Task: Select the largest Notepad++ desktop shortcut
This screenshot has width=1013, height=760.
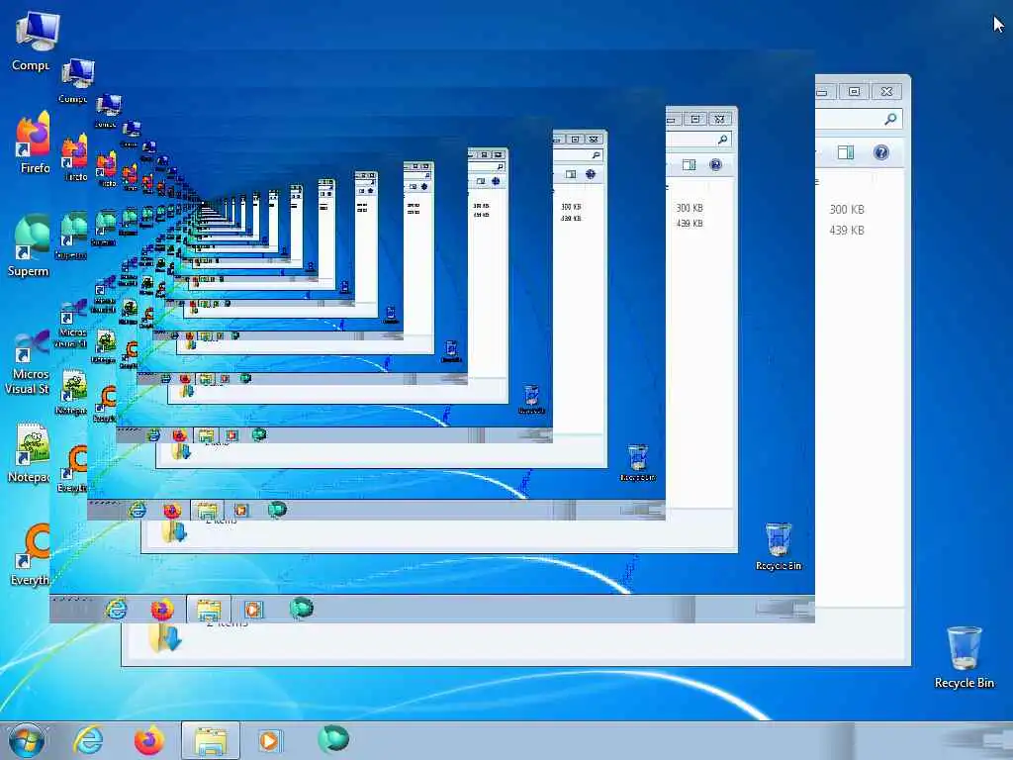Action: point(30,453)
